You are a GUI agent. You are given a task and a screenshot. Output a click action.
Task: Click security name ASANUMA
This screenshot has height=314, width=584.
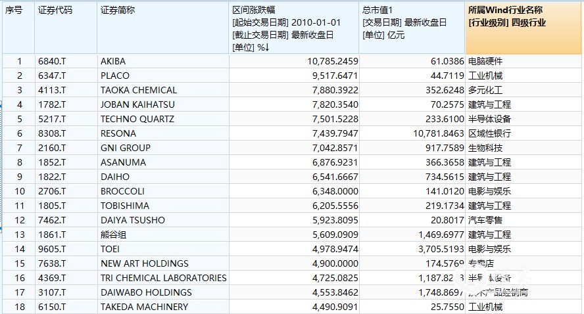point(123,163)
